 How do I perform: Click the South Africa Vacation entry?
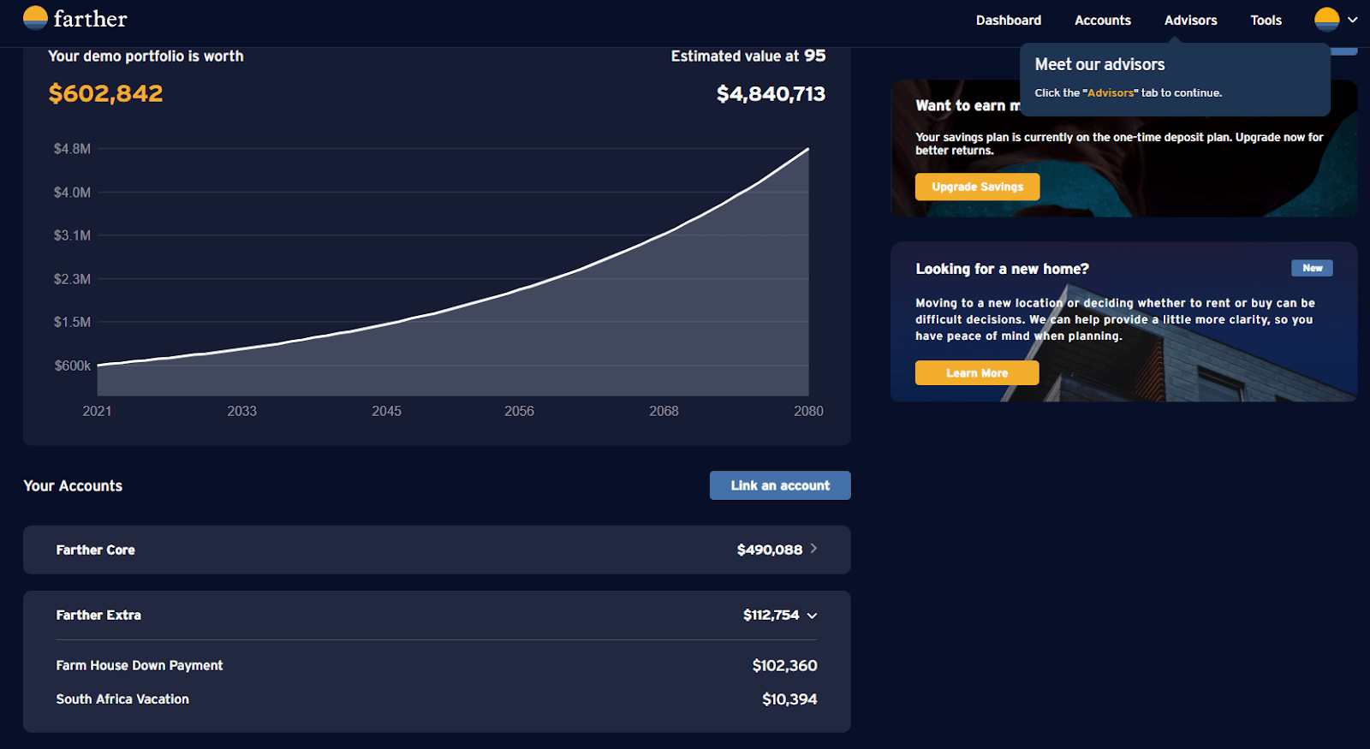[122, 699]
